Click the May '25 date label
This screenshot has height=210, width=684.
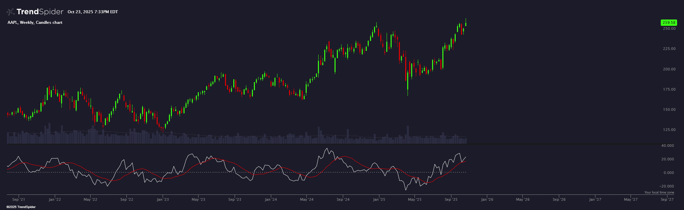[x=415, y=199]
